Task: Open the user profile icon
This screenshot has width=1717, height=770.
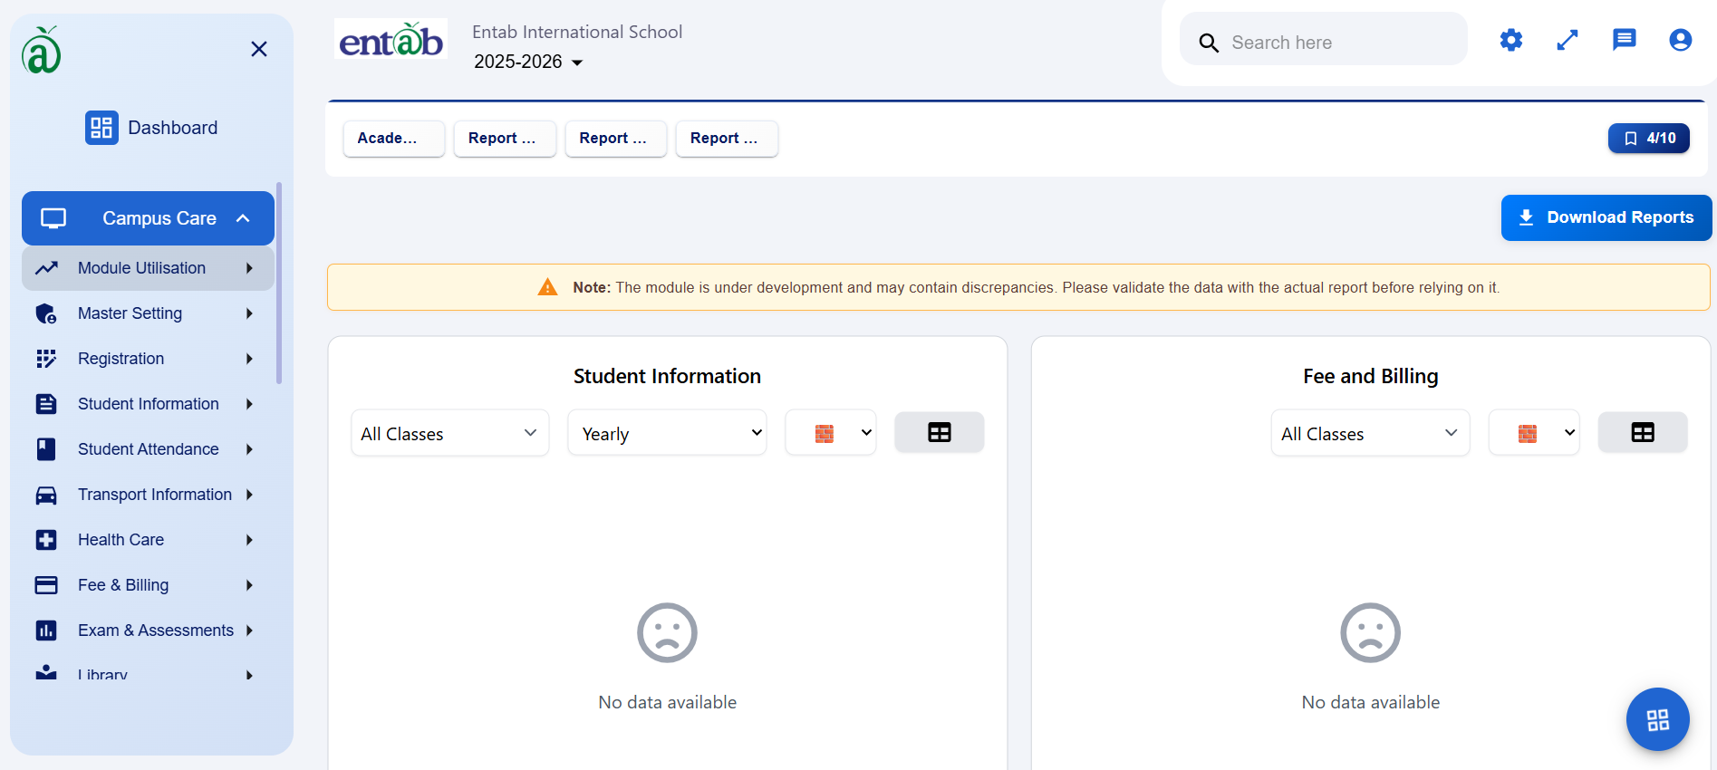Action: tap(1680, 41)
